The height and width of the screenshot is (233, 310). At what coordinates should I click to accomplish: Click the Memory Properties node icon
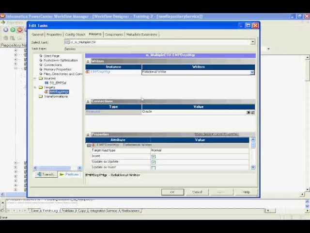point(41,69)
